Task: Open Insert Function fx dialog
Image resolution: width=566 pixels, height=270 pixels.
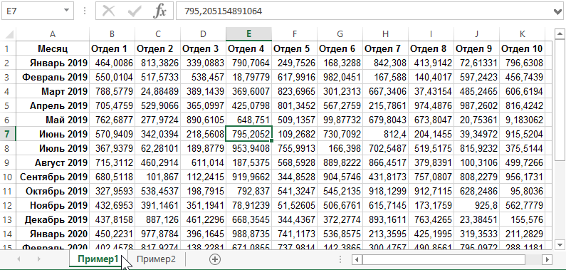Action: pyautogui.click(x=159, y=11)
